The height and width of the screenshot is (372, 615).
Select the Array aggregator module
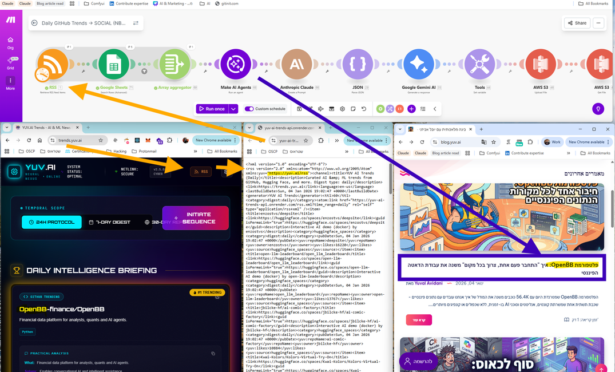pos(174,64)
